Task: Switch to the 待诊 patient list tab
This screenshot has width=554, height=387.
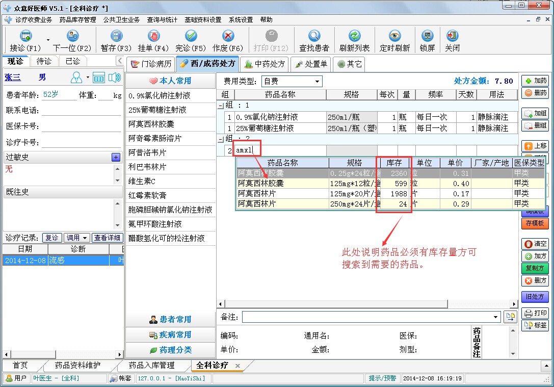Action: click(x=44, y=61)
